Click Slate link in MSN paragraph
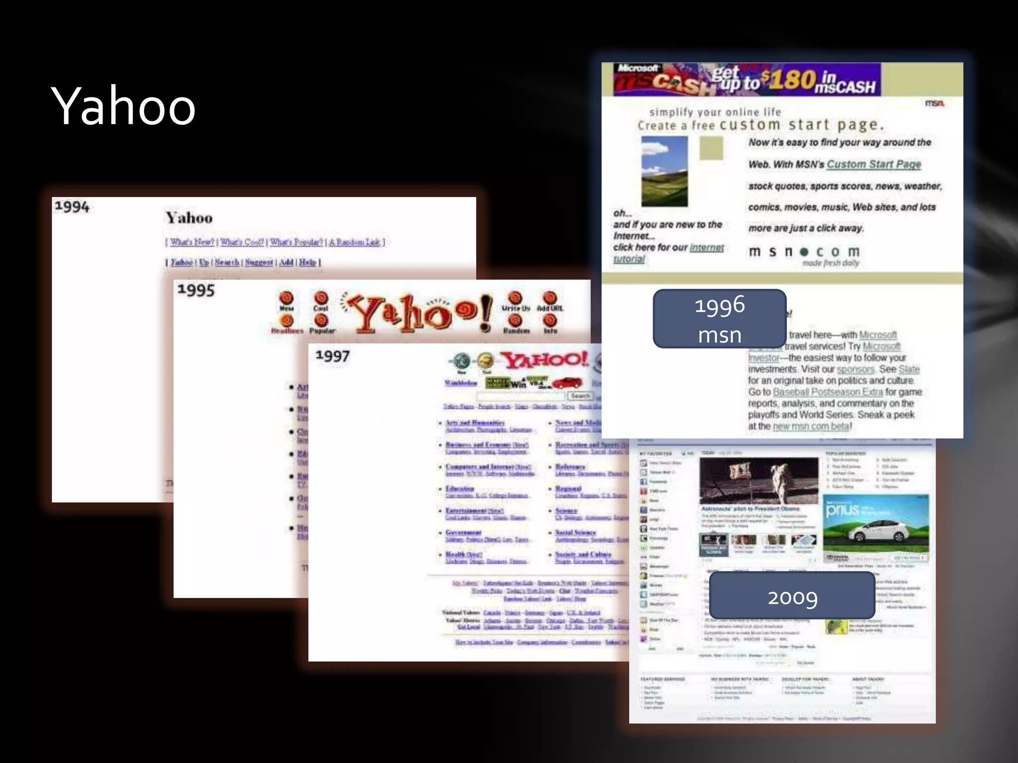Image resolution: width=1018 pixels, height=763 pixels. (909, 370)
